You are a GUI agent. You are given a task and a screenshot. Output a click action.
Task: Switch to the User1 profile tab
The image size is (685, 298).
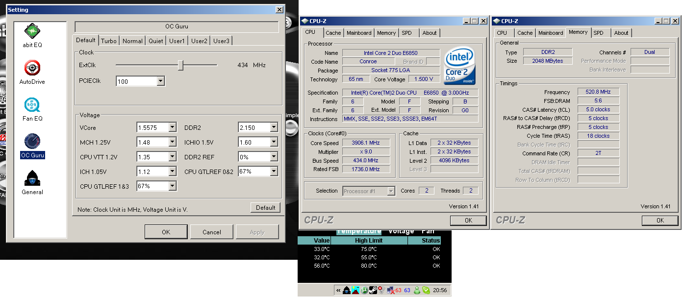[177, 41]
